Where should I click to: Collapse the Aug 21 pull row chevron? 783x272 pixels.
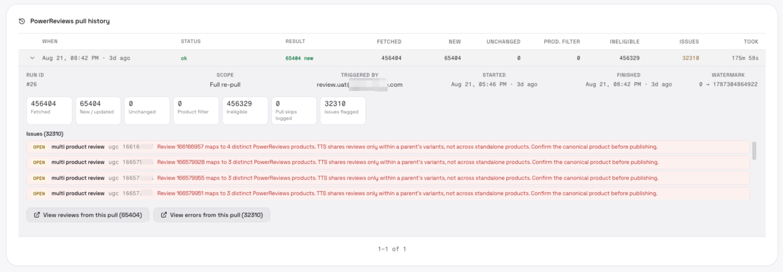pyautogui.click(x=32, y=58)
